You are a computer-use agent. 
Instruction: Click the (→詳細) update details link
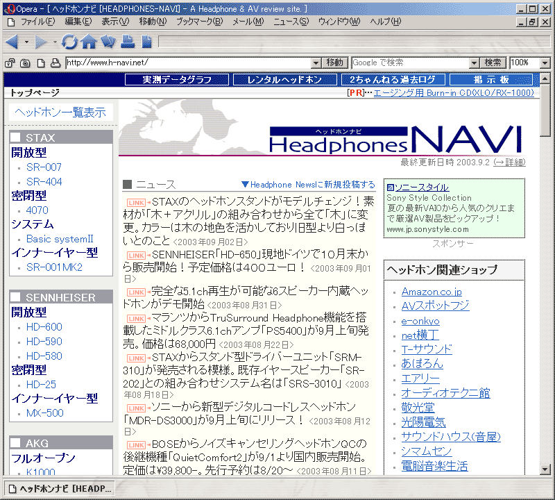(x=509, y=162)
